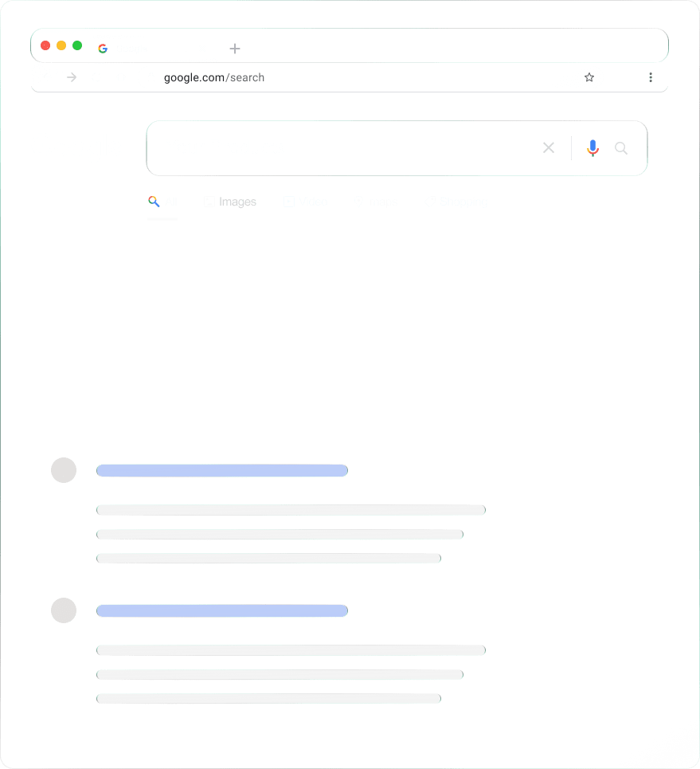
Task: Open the second search result title link
Action: (x=221, y=611)
